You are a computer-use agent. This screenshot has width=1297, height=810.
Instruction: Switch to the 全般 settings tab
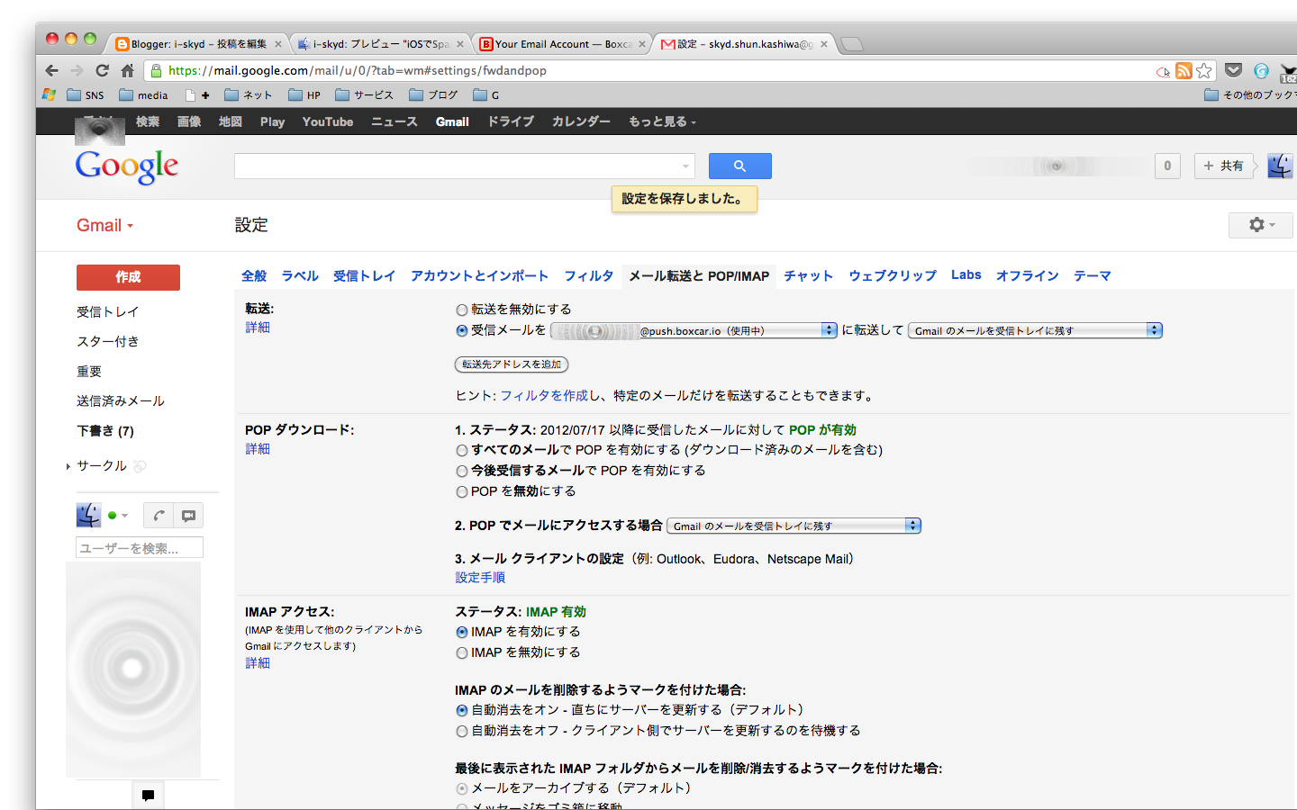pos(254,275)
